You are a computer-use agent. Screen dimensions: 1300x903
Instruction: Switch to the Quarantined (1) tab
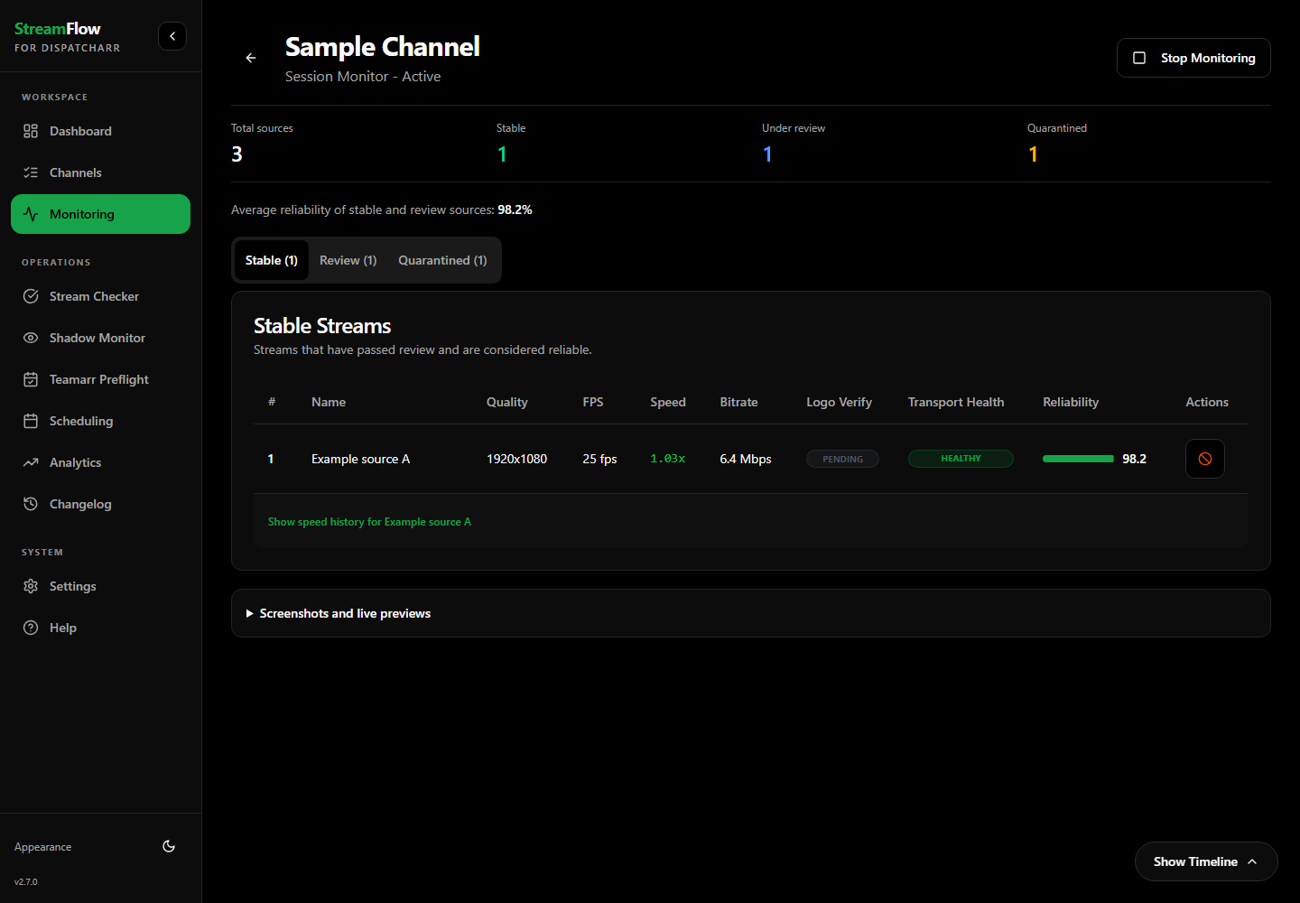[x=442, y=260]
